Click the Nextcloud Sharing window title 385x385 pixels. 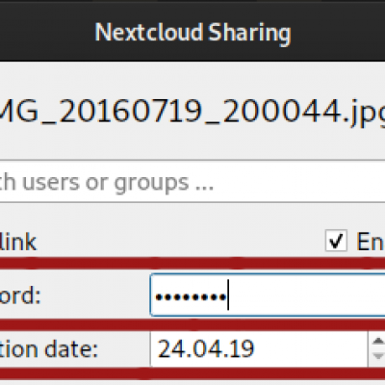192,33
